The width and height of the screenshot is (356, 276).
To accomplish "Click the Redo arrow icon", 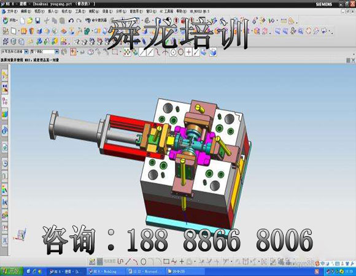I will [79, 21].
